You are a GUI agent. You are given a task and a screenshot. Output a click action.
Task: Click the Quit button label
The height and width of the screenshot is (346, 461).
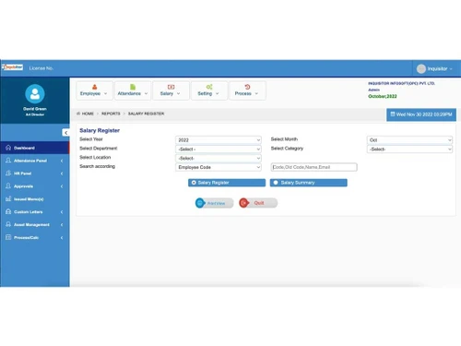259,203
